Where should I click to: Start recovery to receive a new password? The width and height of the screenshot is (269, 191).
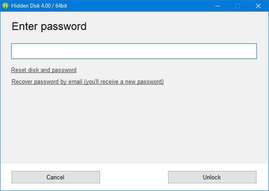click(88, 82)
